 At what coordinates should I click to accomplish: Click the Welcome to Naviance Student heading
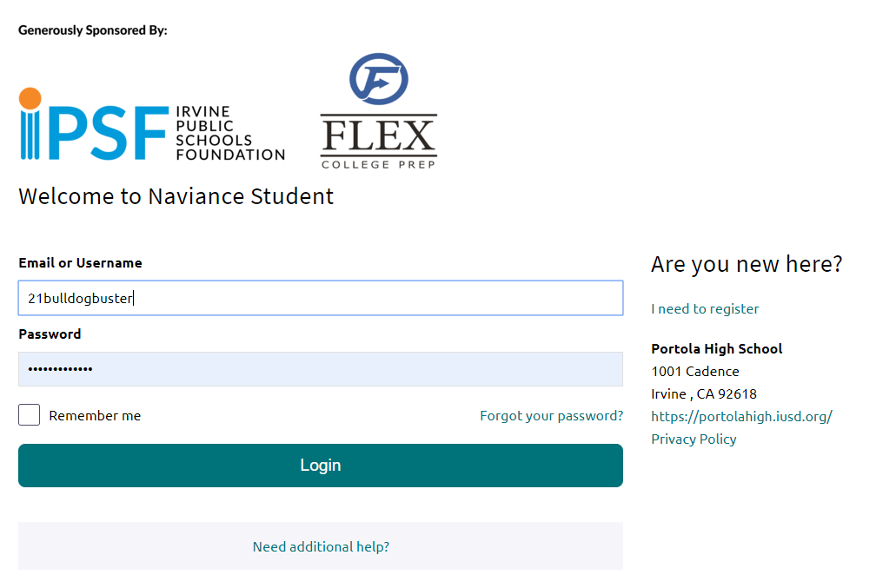click(176, 196)
